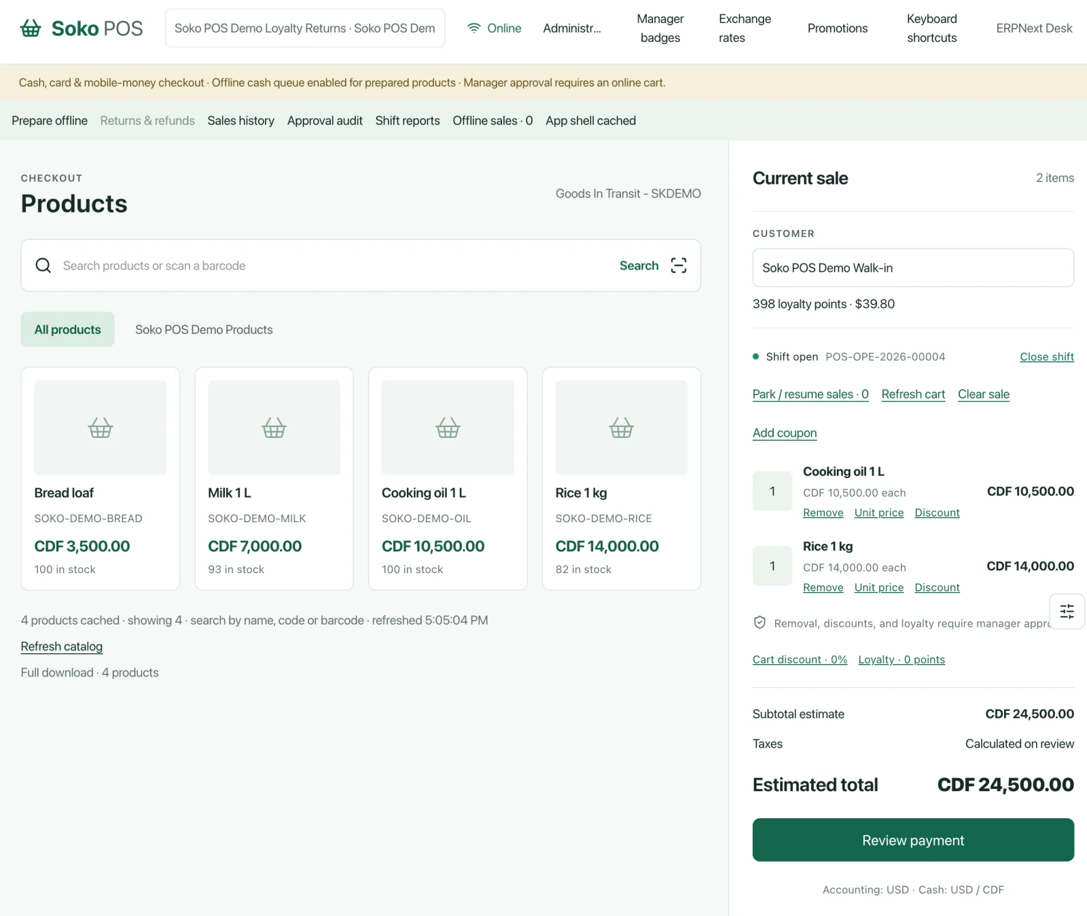Click Offline sales · 0
The height and width of the screenshot is (916, 1087).
click(x=493, y=120)
